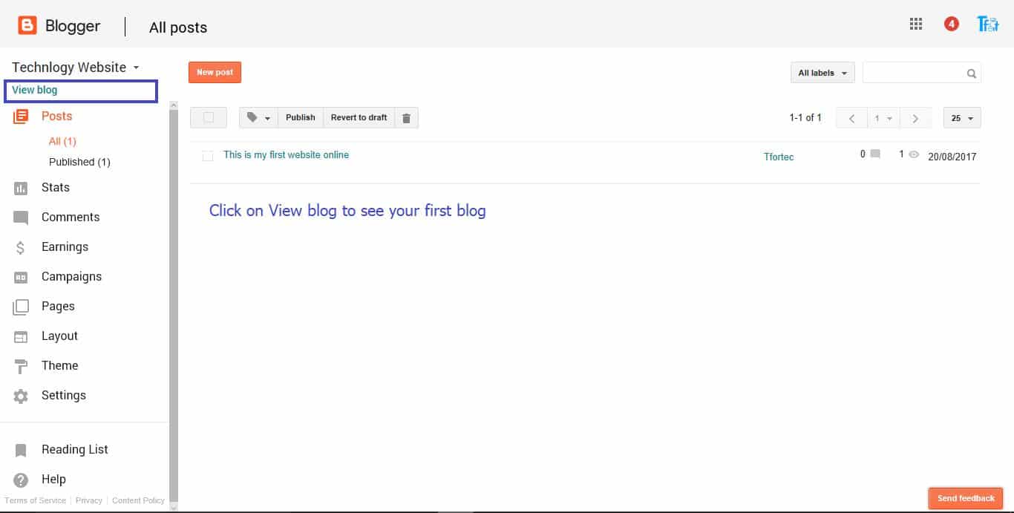Click the New post button
Viewport: 1014px width, 513px height.
[x=215, y=73]
